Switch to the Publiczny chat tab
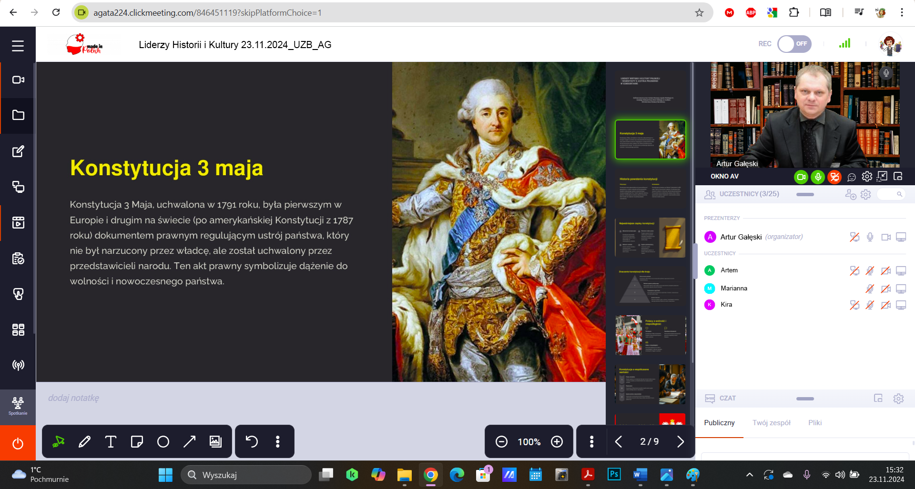This screenshot has height=489, width=915. point(719,423)
